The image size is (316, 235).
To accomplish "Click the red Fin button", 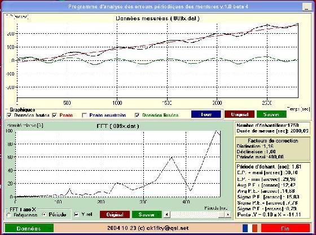I will pyautogui.click(x=286, y=228).
